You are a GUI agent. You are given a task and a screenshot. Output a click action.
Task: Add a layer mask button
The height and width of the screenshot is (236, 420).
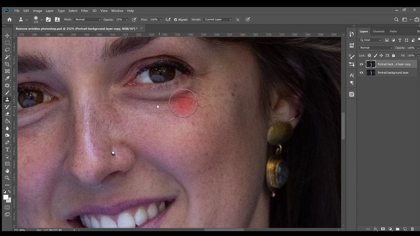pos(383,229)
